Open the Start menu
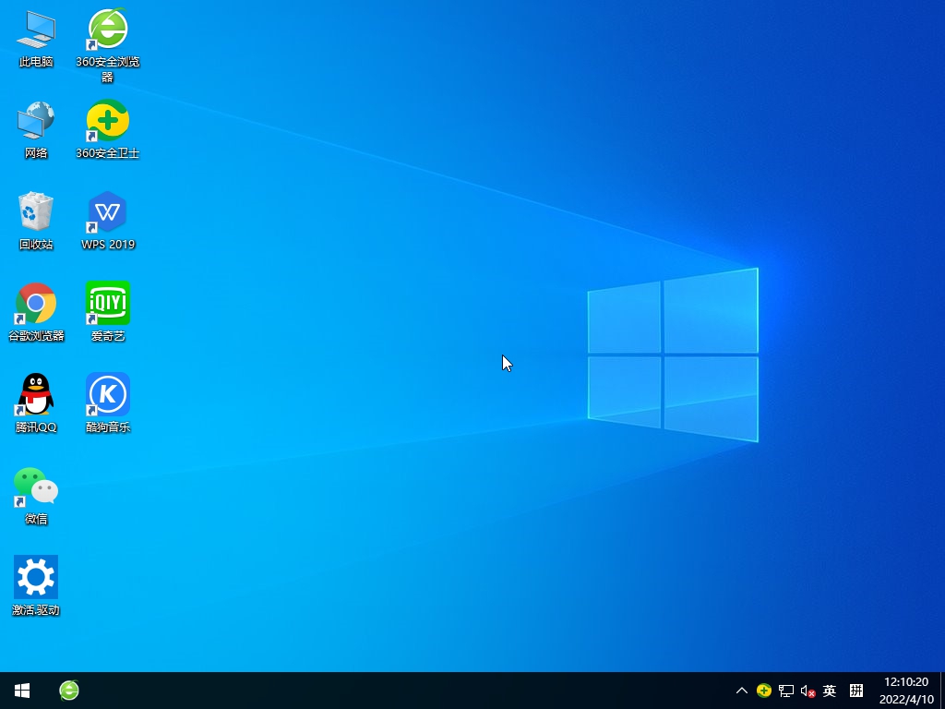This screenshot has width=945, height=709. [x=21, y=691]
